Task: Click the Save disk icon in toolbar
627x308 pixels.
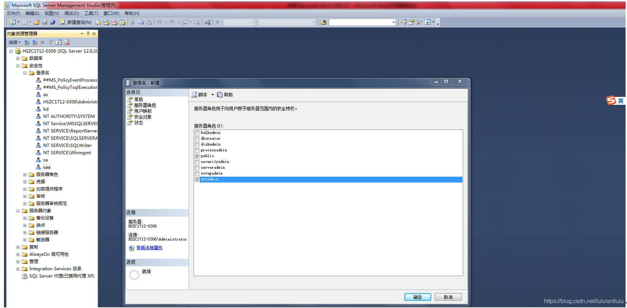Action: (x=45, y=22)
